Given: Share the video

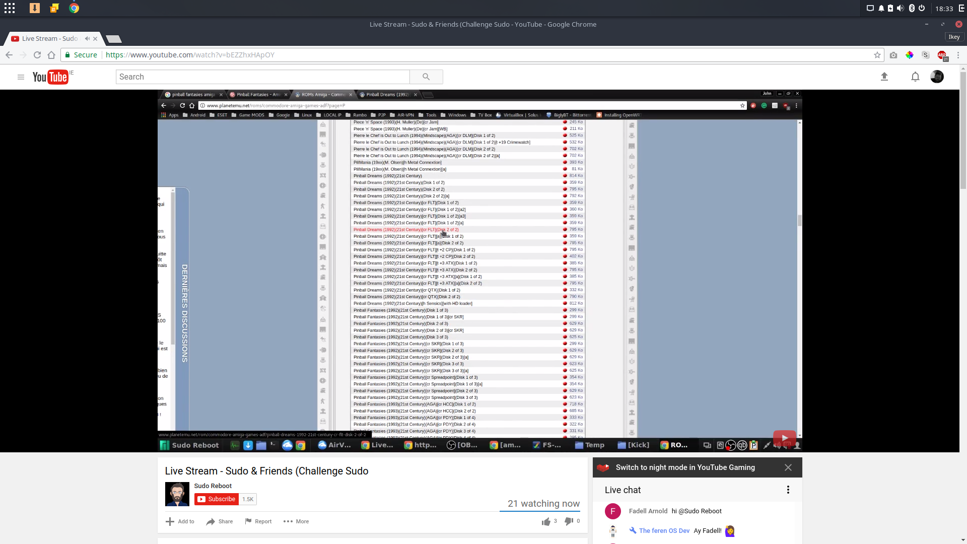Looking at the screenshot, I should [220, 521].
